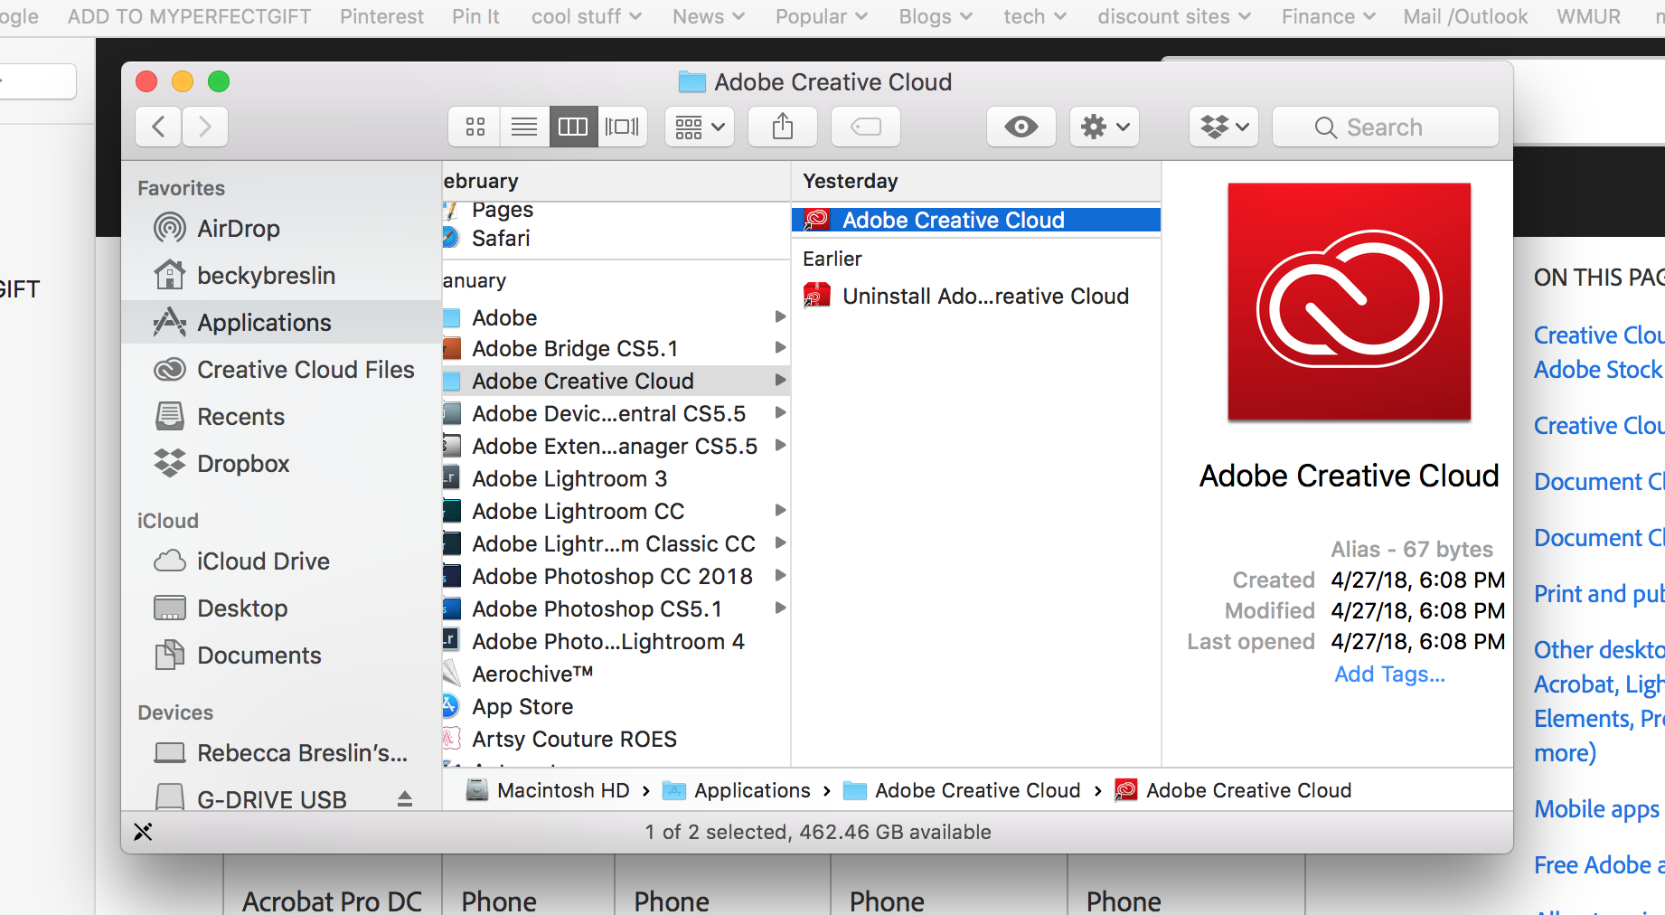Click Macintosh HD in the path bar
This screenshot has height=915, width=1665.
pyautogui.click(x=548, y=790)
